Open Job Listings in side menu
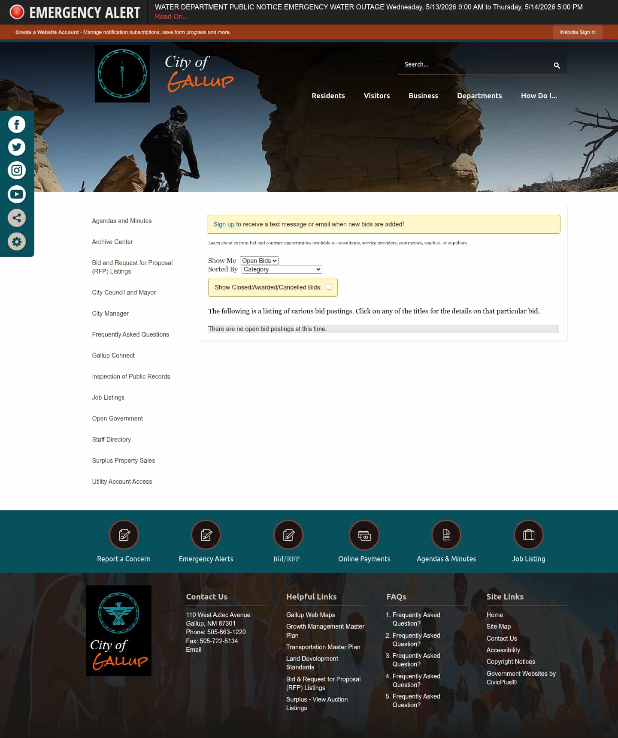 pyautogui.click(x=108, y=398)
